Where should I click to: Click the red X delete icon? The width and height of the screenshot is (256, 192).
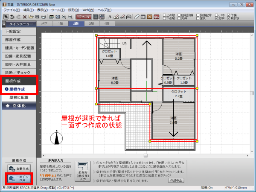click(25, 17)
